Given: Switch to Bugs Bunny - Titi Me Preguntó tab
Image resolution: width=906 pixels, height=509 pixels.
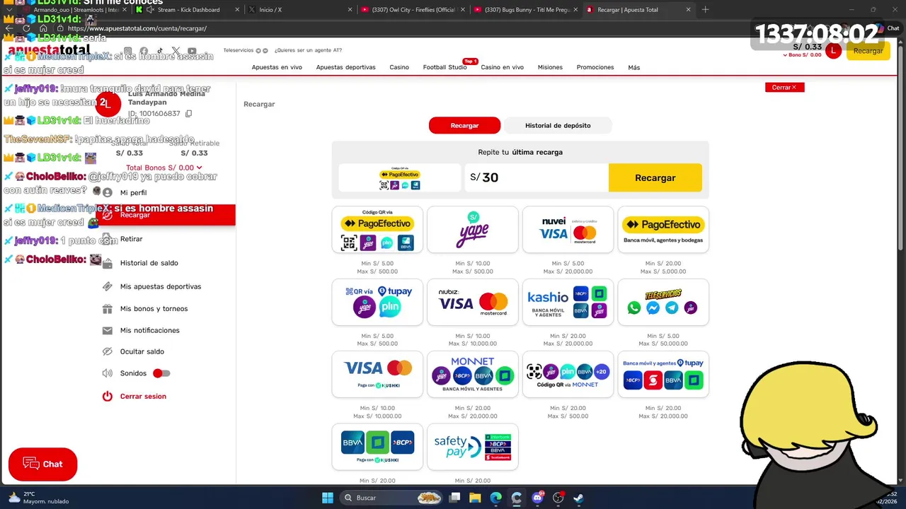Looking at the screenshot, I should pos(525,10).
